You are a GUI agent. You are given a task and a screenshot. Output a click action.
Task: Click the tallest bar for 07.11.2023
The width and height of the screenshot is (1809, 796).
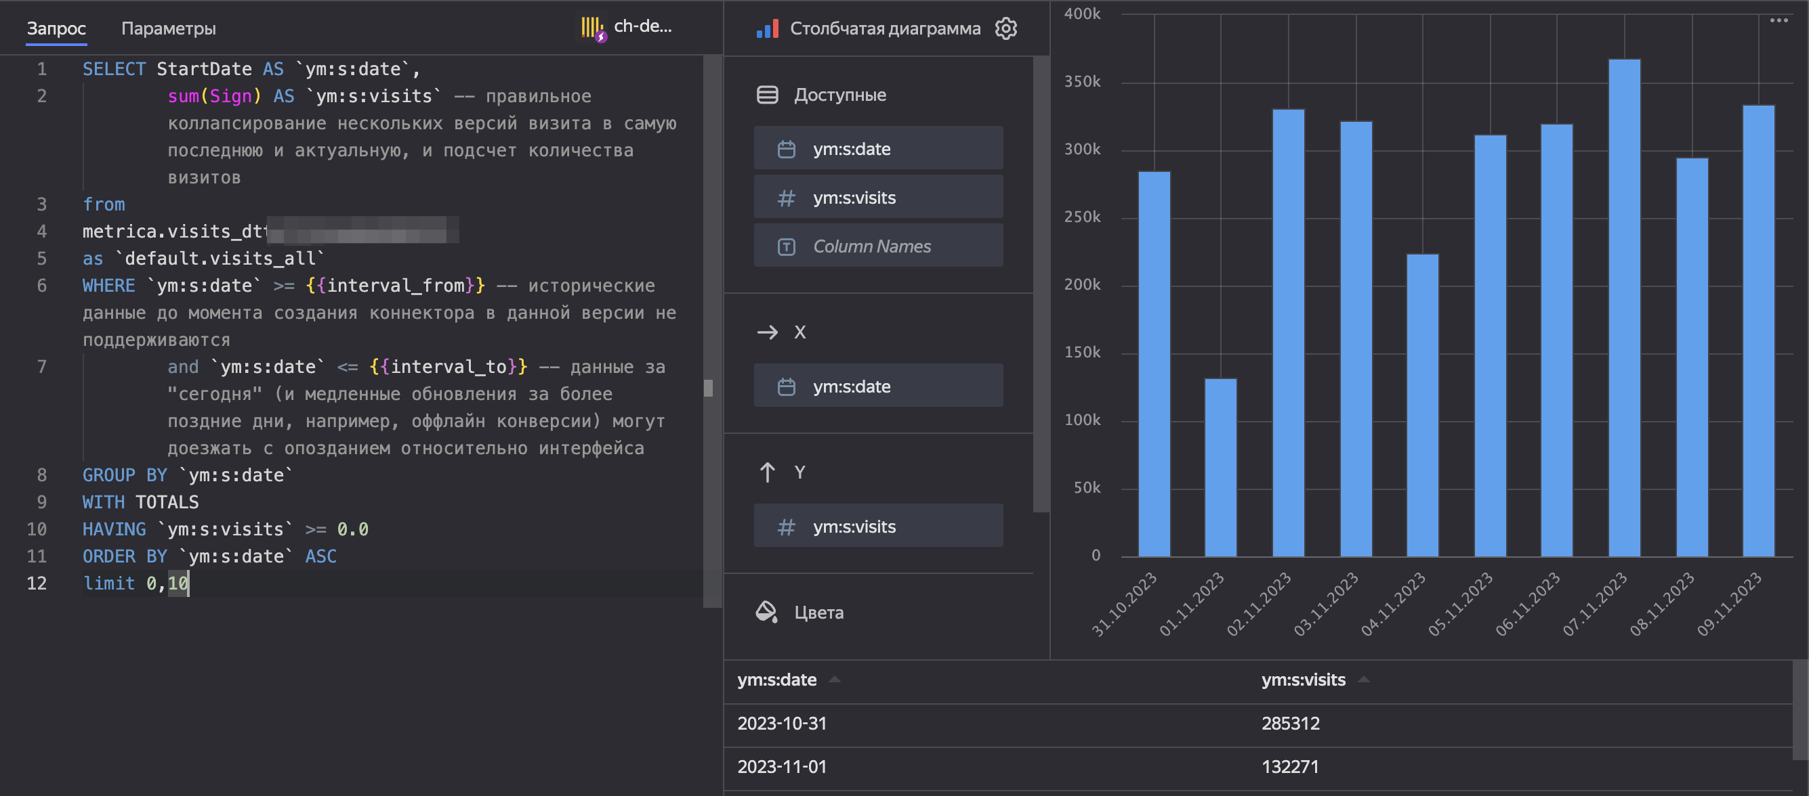[x=1623, y=309]
